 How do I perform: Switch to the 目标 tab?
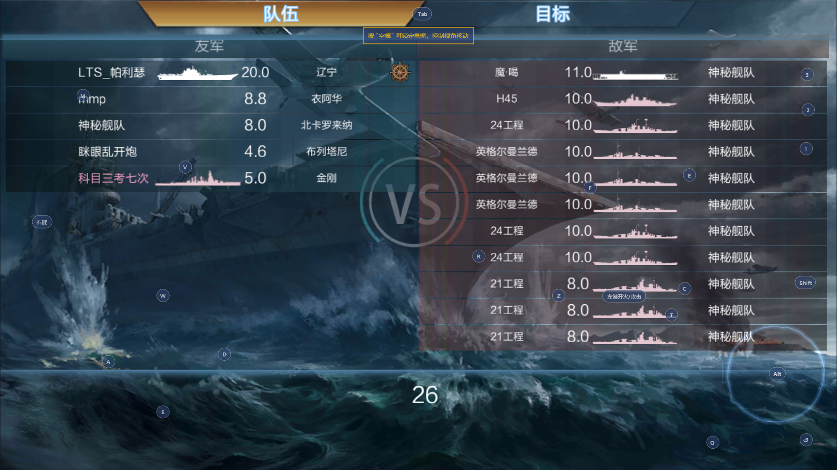[552, 14]
